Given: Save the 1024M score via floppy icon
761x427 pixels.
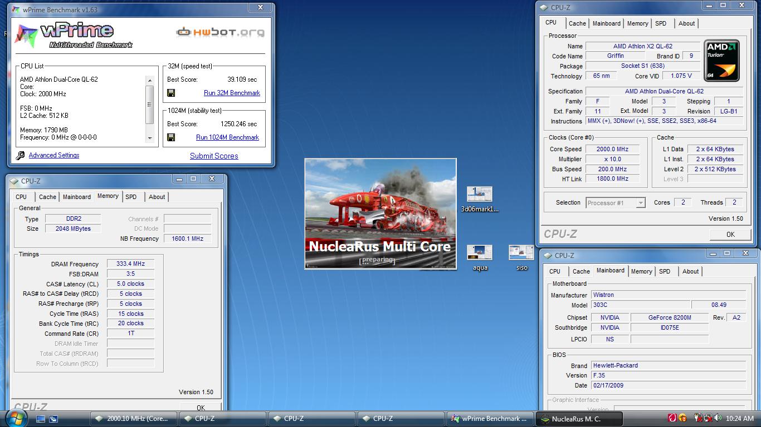Looking at the screenshot, I should coord(171,137).
